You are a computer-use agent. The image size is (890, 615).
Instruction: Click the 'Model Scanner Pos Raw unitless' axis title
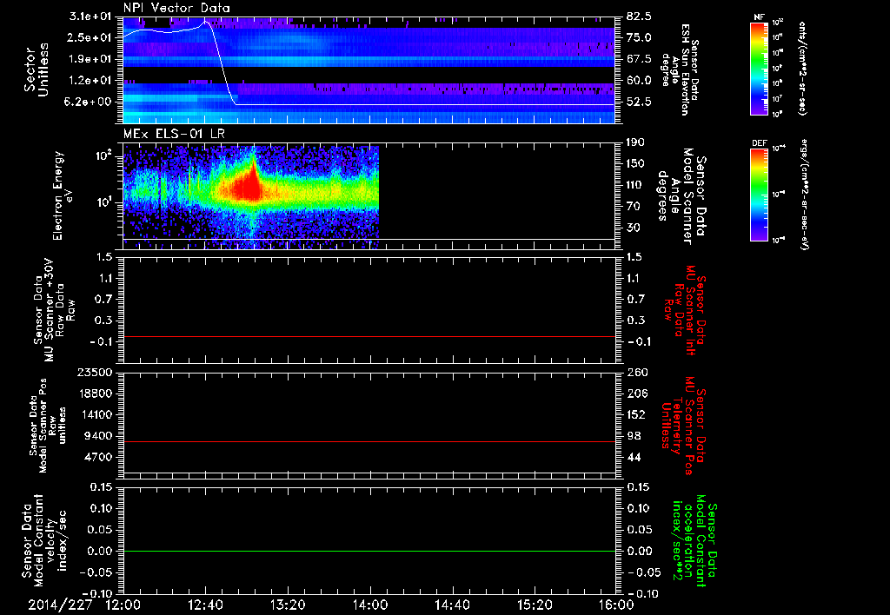click(x=48, y=426)
